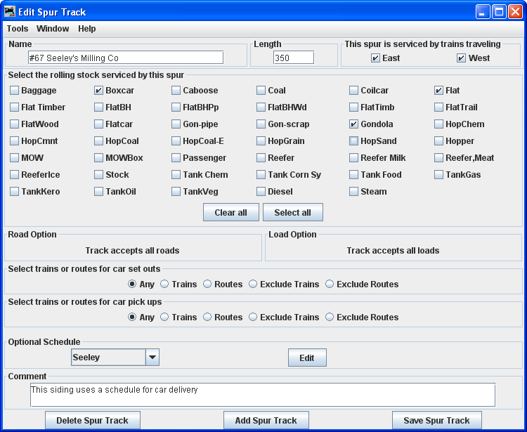527x432 pixels.
Task: Click the Length input field
Action: (x=293, y=58)
